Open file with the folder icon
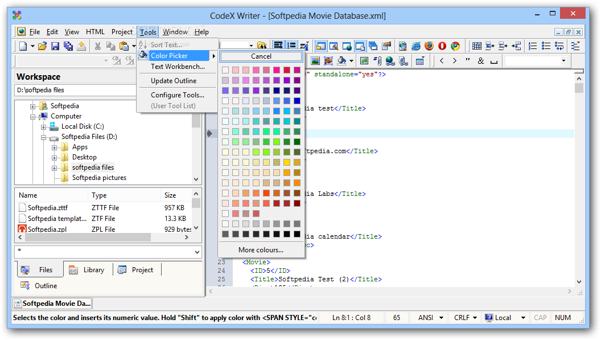Screen dimensions: 601x340 click(42, 46)
